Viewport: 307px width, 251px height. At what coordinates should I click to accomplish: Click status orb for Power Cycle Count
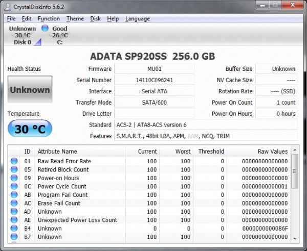pos(14,186)
